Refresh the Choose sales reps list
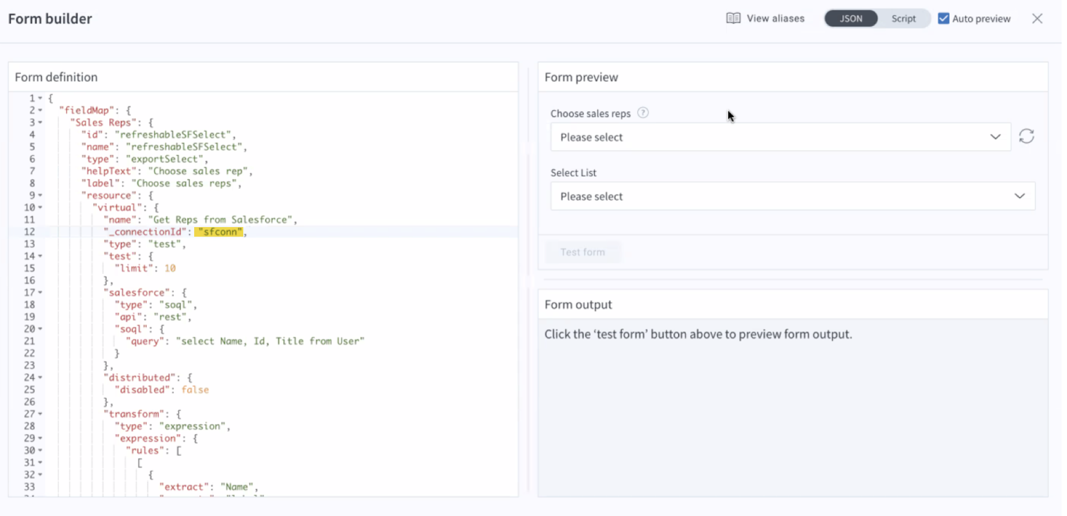 [x=1026, y=136]
